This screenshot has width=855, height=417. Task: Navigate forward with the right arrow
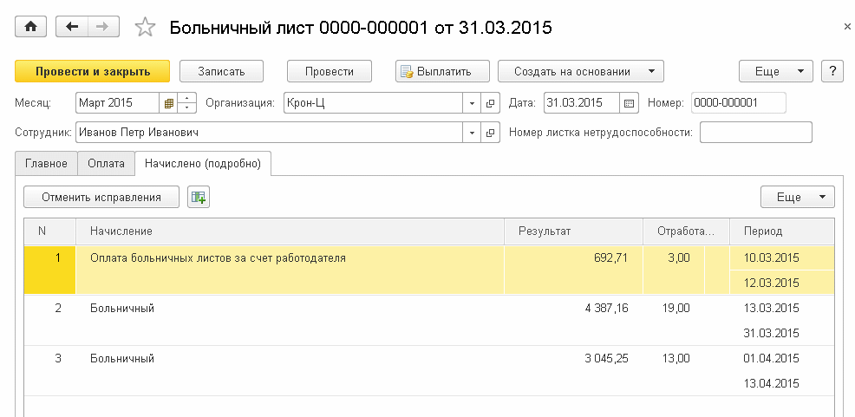(103, 27)
